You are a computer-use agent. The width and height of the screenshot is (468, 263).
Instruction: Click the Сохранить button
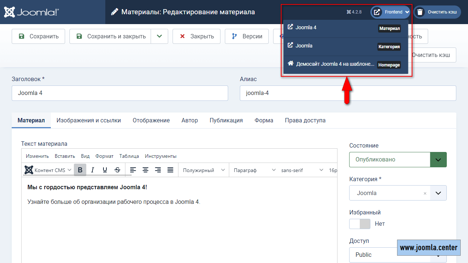38,36
